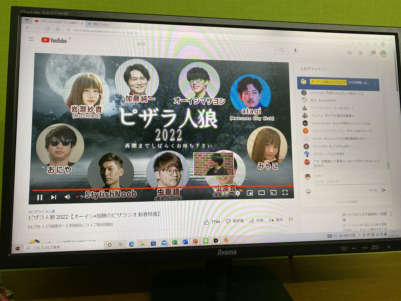
Task: Open the video player settings gear
Action: (238, 193)
